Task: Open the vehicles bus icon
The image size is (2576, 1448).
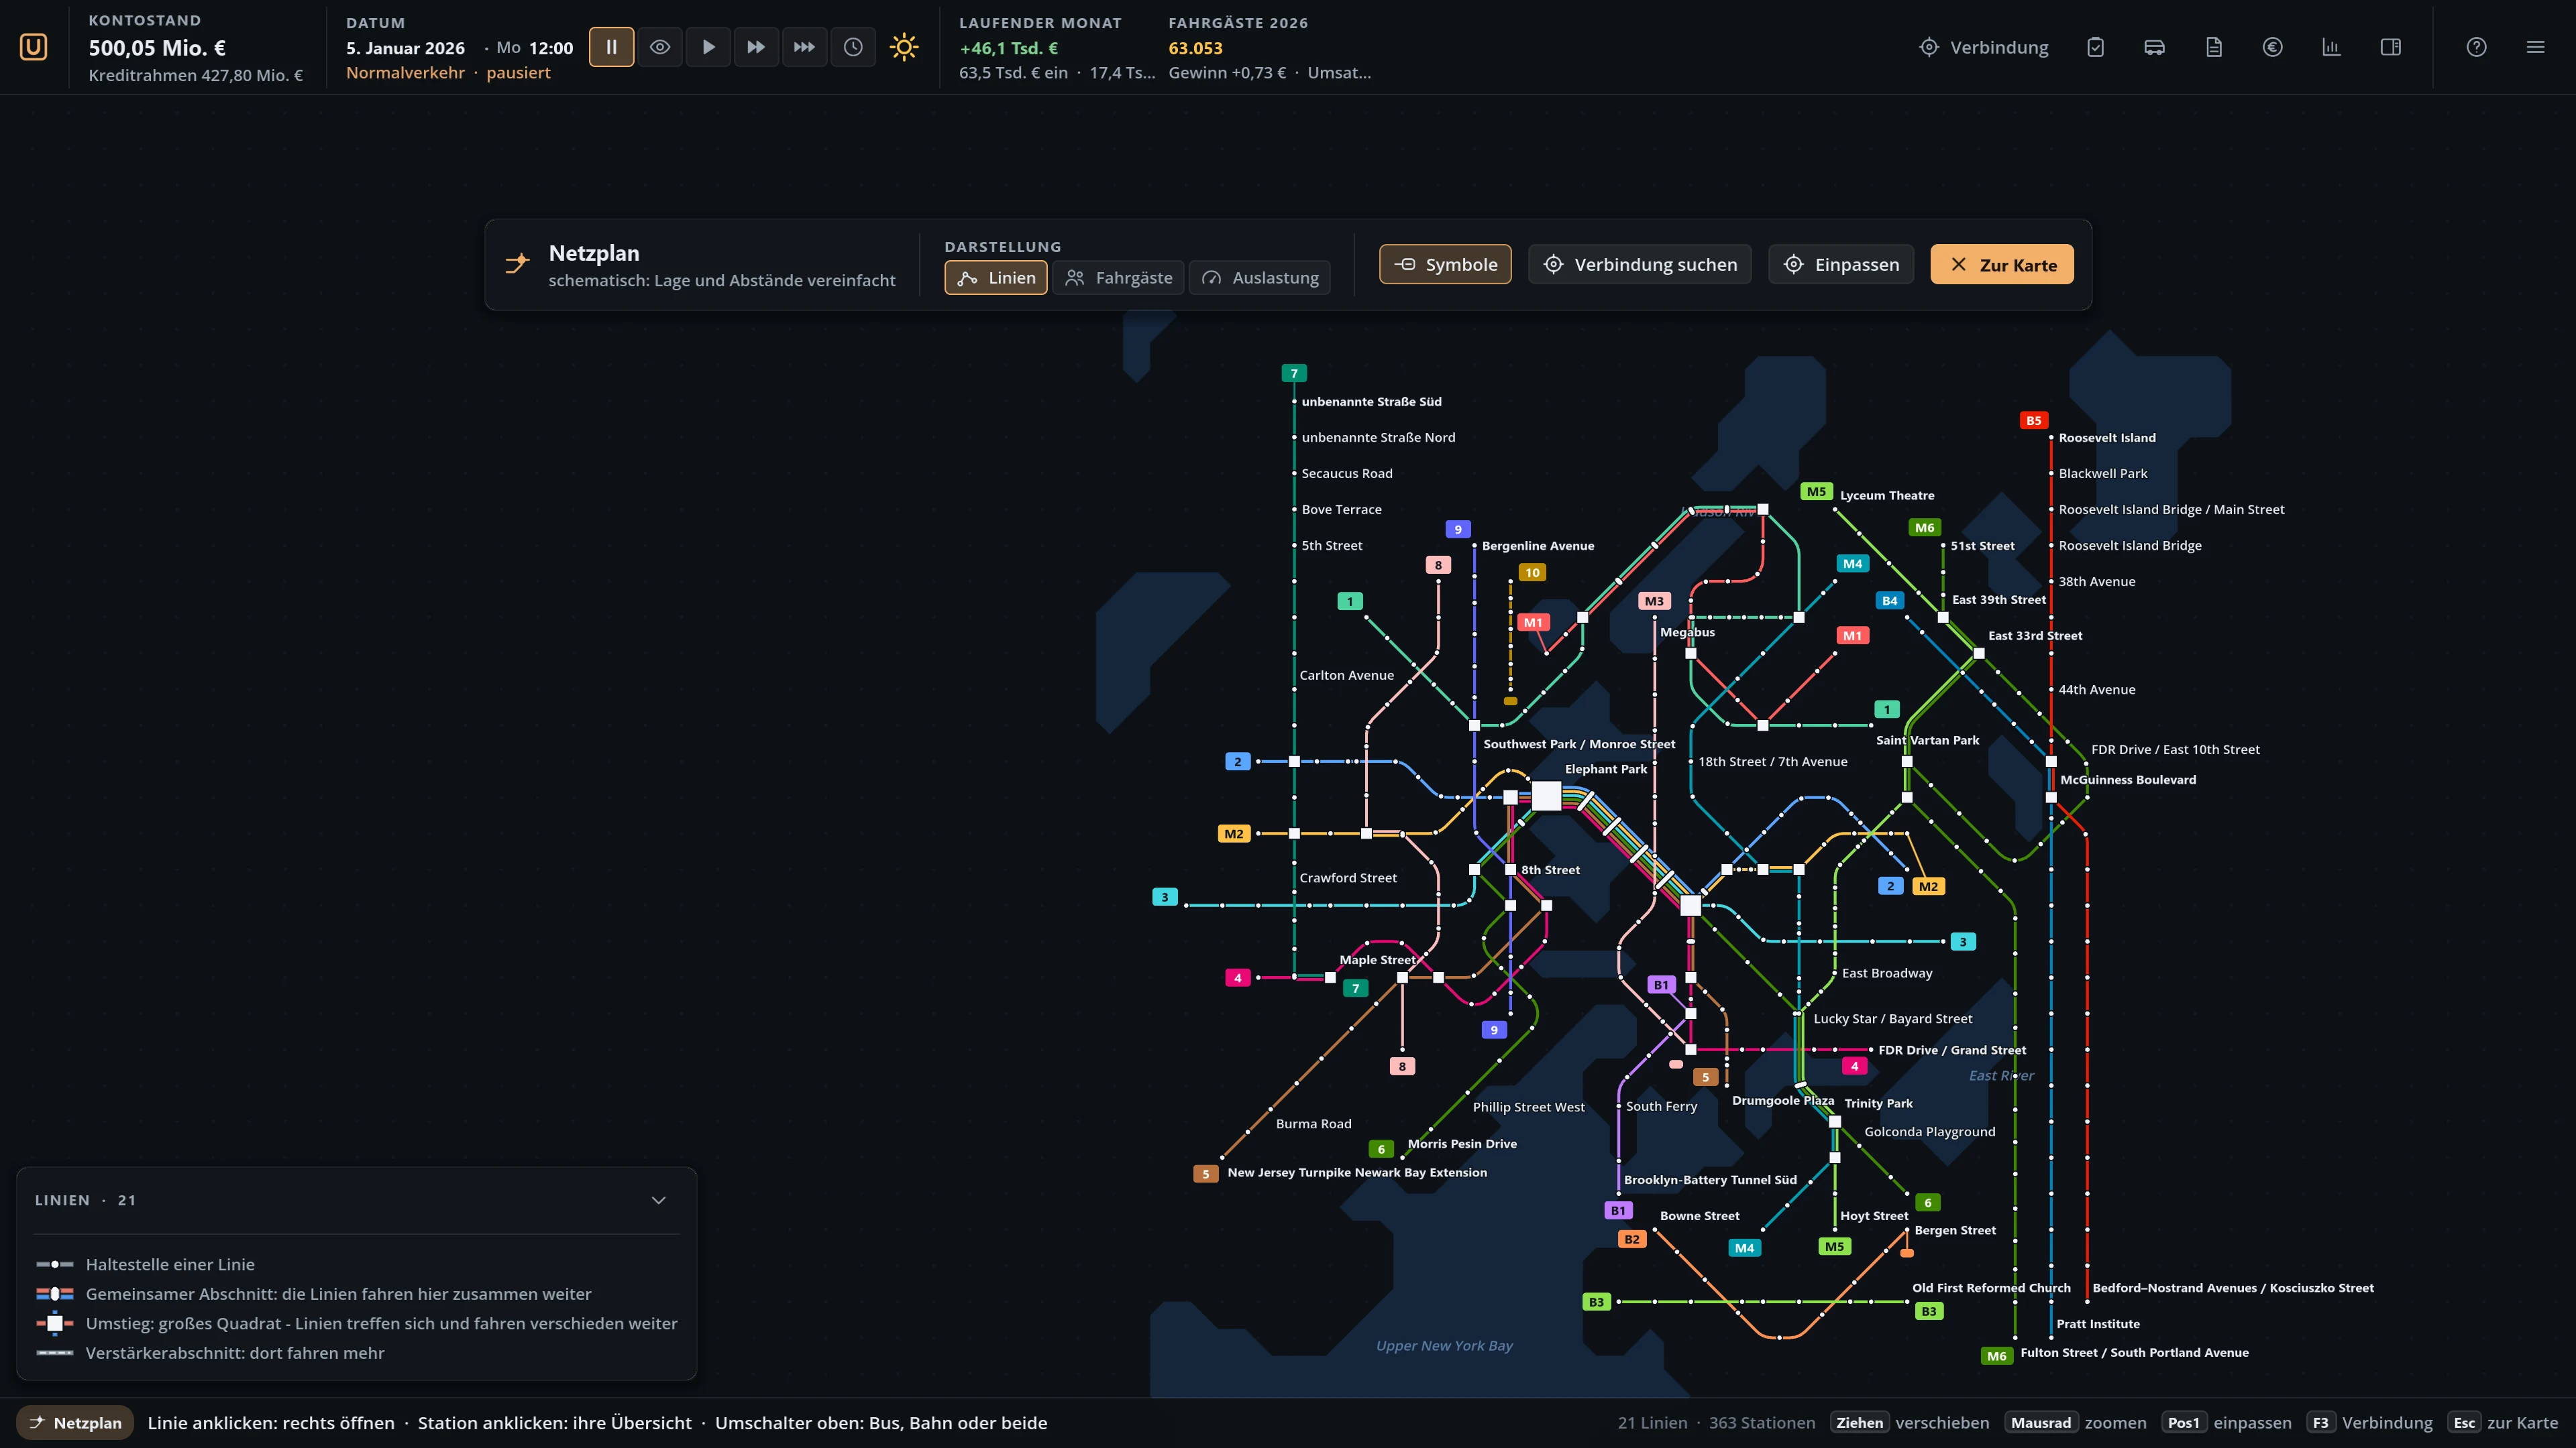Action: coord(2155,47)
